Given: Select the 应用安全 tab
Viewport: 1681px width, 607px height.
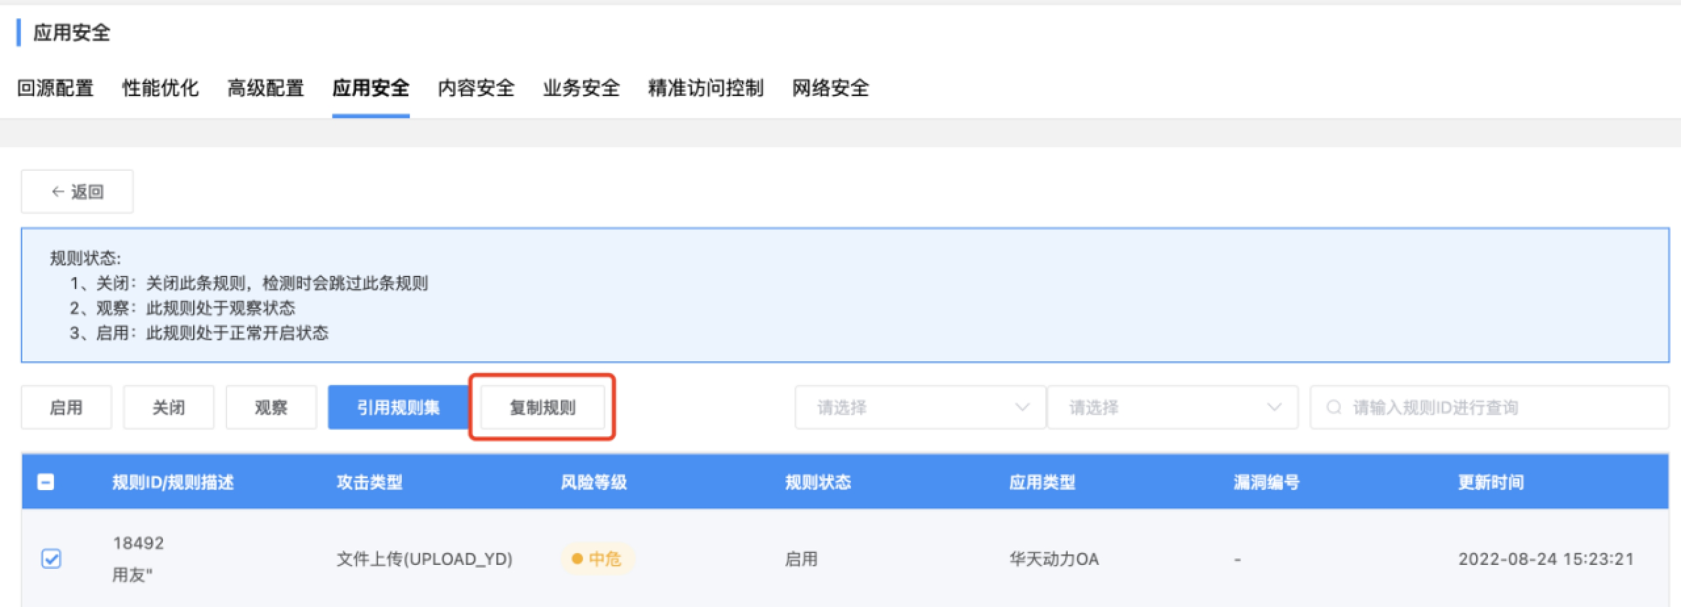Looking at the screenshot, I should point(370,88).
